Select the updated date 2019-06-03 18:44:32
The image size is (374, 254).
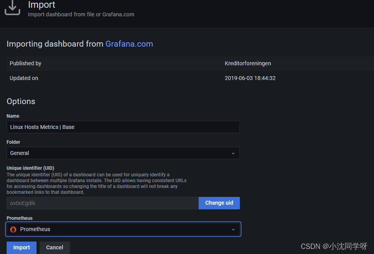pos(250,78)
